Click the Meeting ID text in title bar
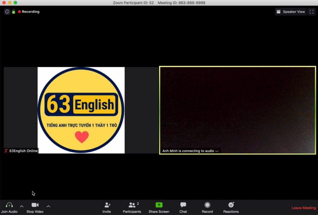 click(181, 3)
